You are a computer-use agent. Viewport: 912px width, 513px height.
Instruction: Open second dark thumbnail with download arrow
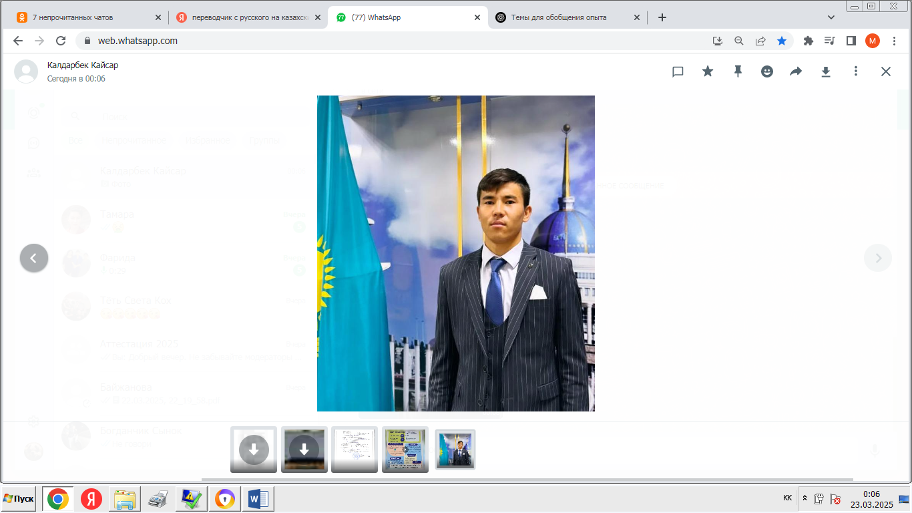(304, 450)
